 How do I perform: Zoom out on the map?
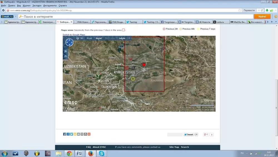pyautogui.click(x=66, y=56)
